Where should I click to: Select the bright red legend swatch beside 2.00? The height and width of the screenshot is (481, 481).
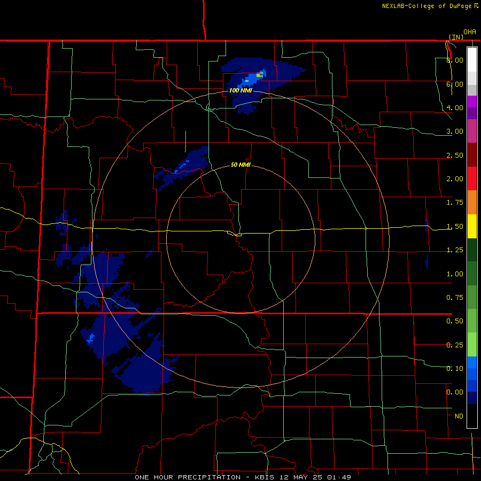coord(472,179)
